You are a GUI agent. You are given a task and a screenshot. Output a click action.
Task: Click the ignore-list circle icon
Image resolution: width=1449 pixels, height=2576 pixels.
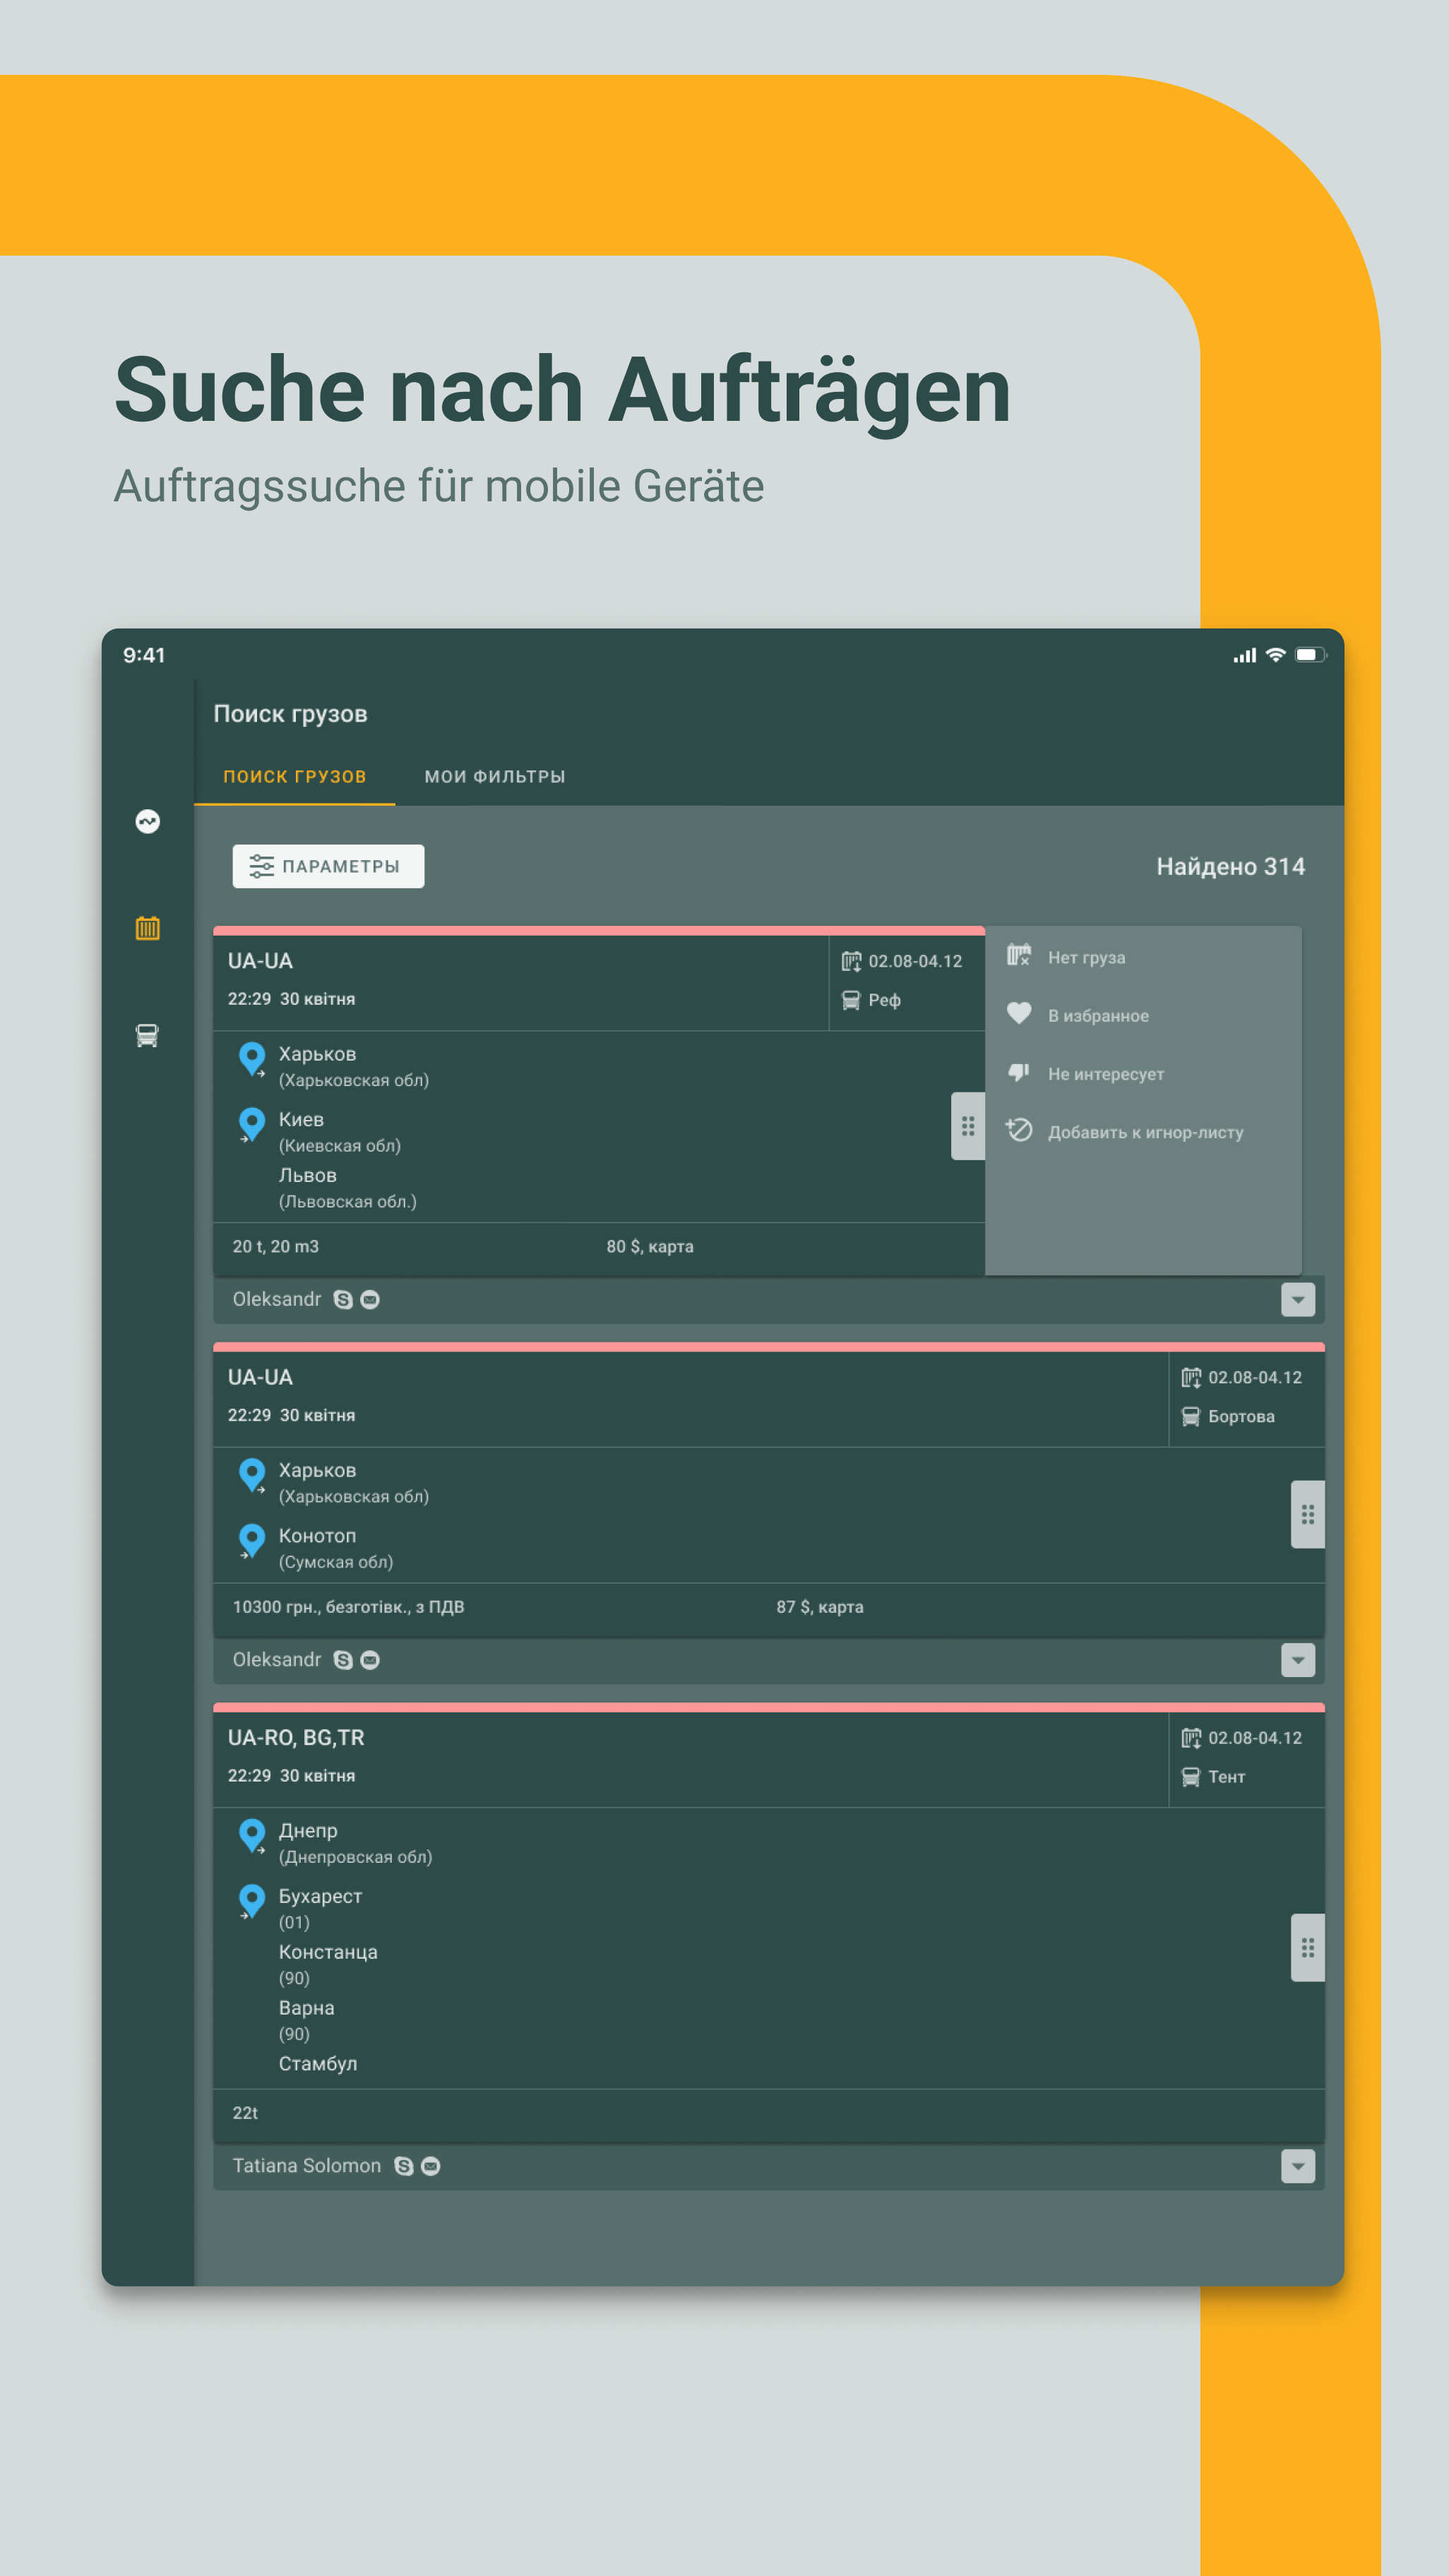click(x=1019, y=1130)
